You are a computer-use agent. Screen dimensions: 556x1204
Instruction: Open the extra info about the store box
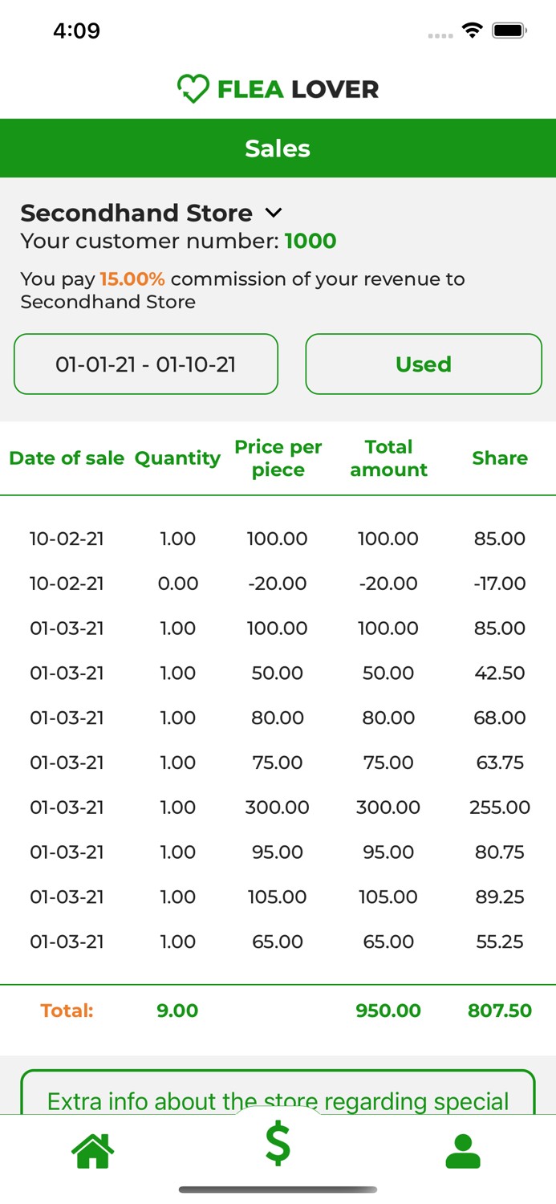click(278, 1096)
